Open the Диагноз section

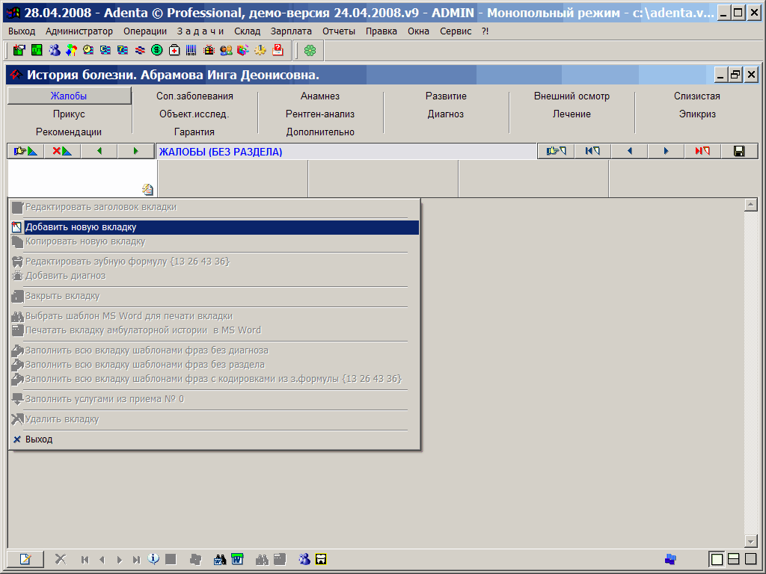pos(446,114)
